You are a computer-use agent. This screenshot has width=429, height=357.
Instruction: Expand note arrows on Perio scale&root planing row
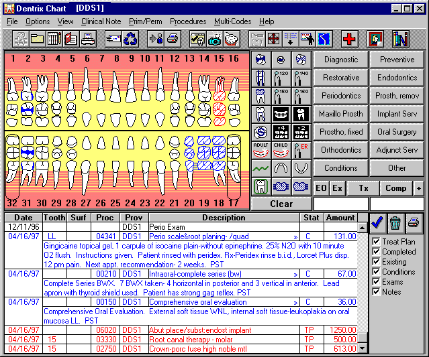pos(295,237)
